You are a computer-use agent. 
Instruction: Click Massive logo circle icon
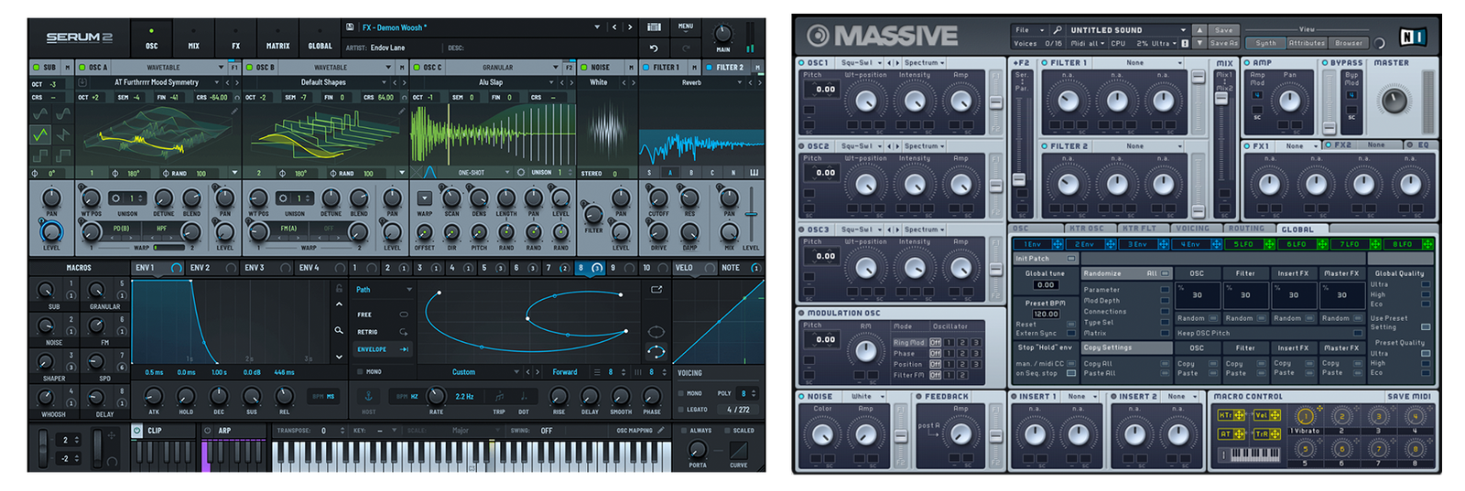tap(818, 36)
